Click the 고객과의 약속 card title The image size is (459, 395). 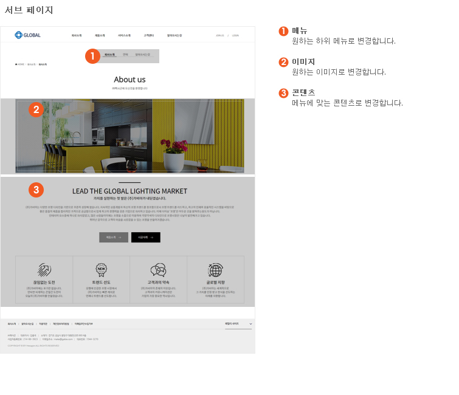tap(158, 283)
